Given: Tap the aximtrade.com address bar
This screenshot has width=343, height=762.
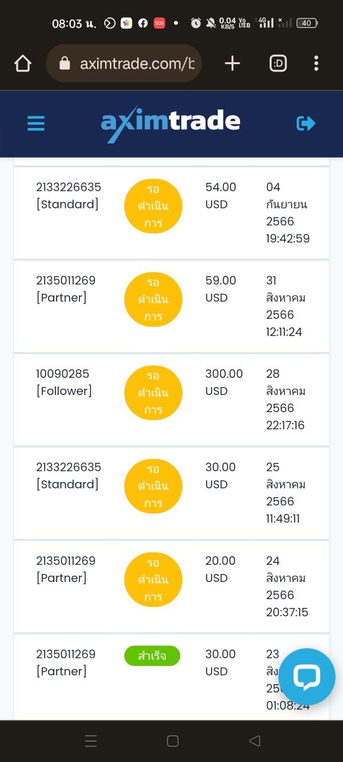Looking at the screenshot, I should point(137,63).
